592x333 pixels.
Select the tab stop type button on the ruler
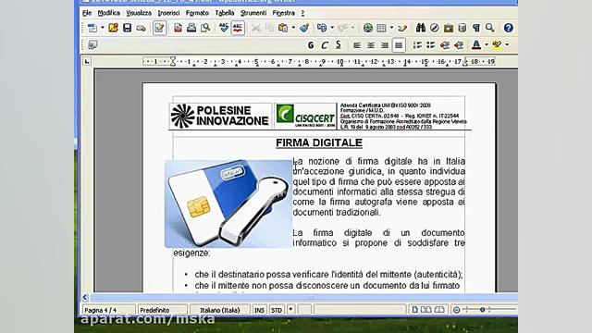87,61
